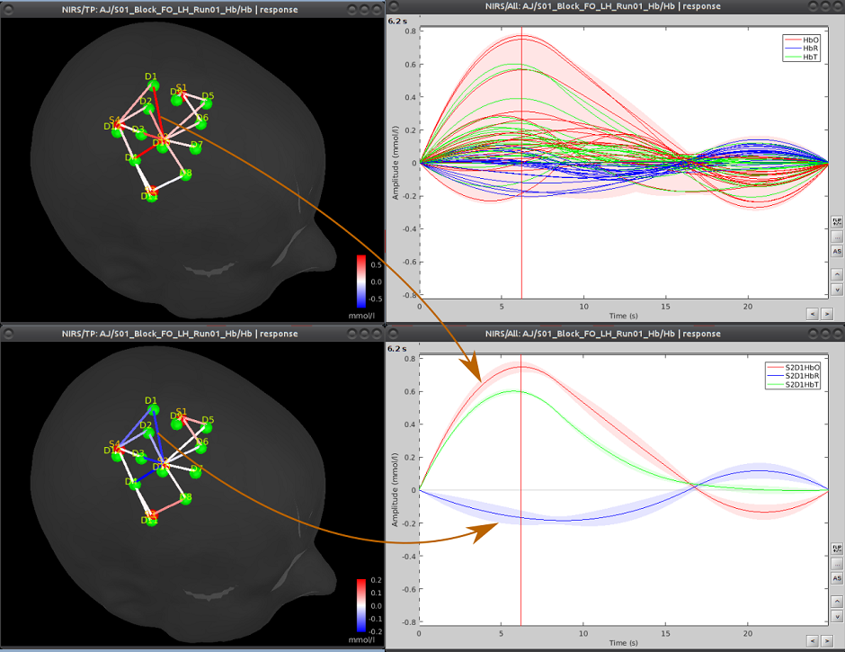The image size is (845, 652).
Task: Click detector D1 on bottom head view
Action: [154, 410]
